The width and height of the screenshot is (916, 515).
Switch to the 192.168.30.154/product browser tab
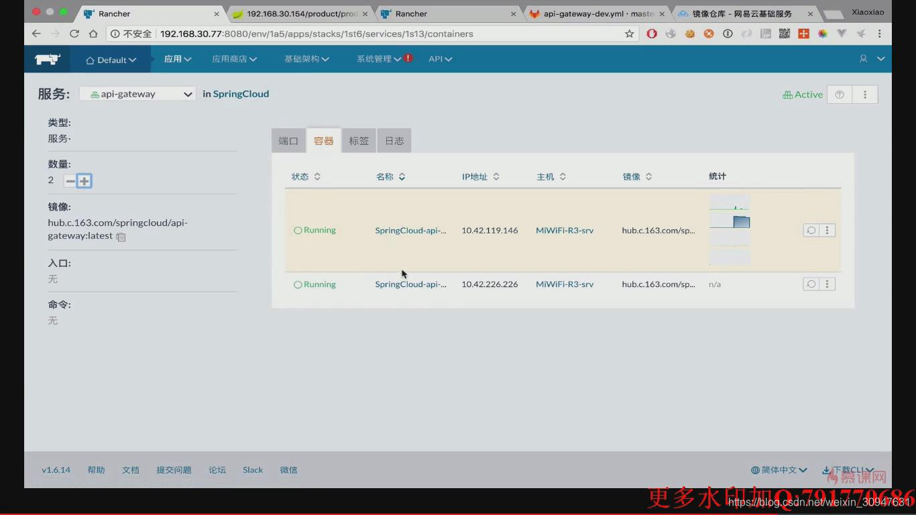[301, 13]
